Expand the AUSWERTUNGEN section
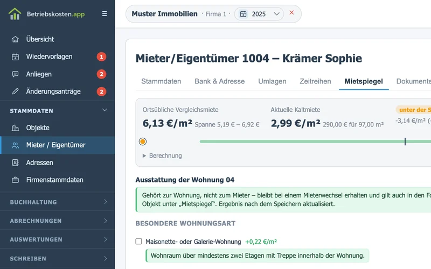The image size is (431, 269). coord(58,239)
